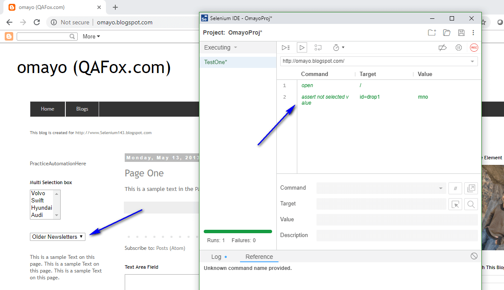Toggle enable/disable command button
504x290 pixels.
455,188
